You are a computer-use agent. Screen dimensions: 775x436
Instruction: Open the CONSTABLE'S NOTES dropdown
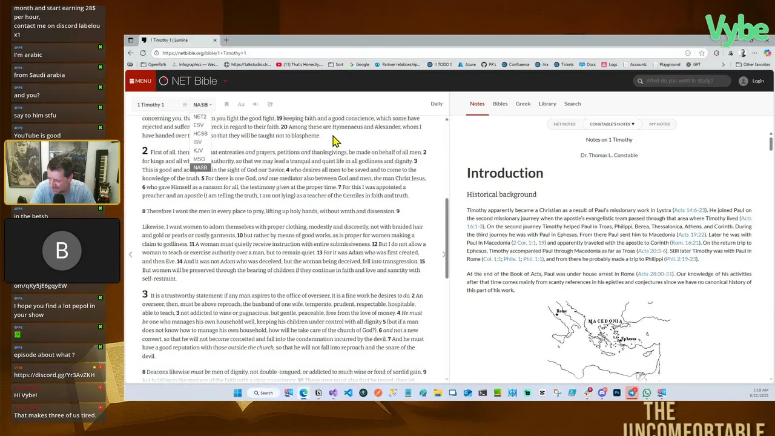tap(612, 124)
